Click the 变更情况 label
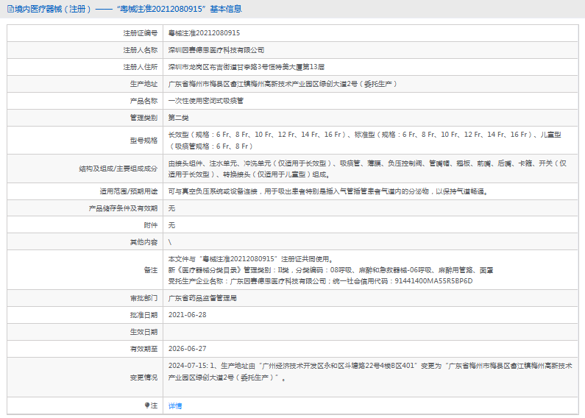This screenshot has height=418, width=585. (143, 378)
